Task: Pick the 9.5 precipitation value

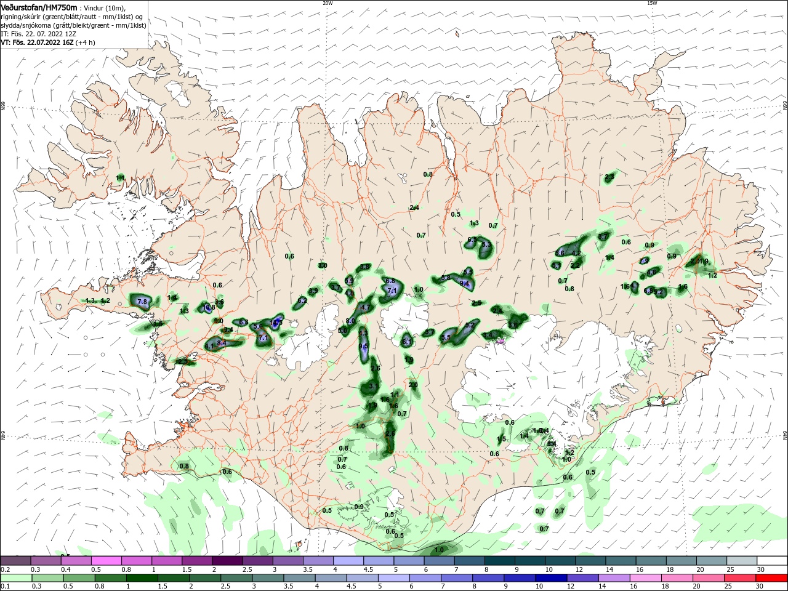Action: [x=363, y=347]
